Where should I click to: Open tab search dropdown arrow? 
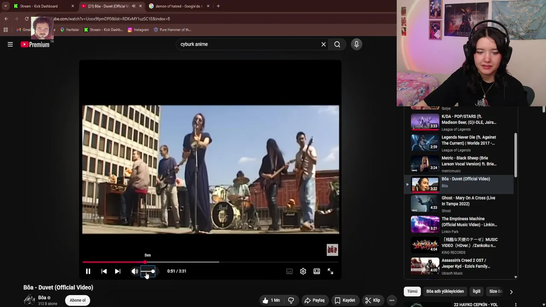pos(5,6)
